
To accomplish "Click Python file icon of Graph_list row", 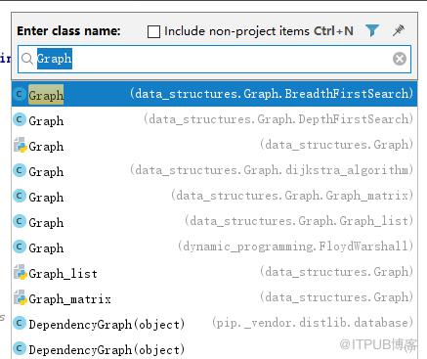I will tap(21, 272).
